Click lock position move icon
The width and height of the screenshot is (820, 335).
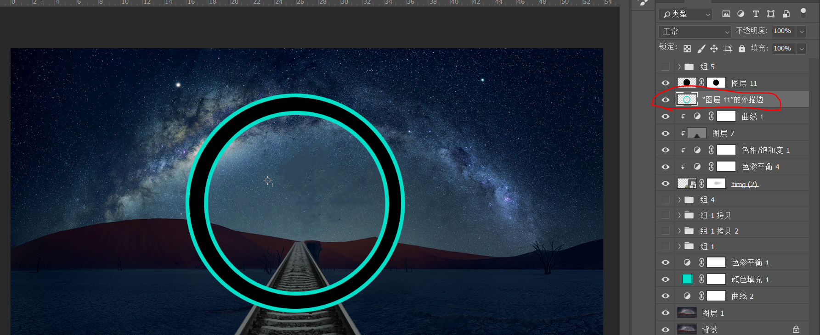click(714, 48)
